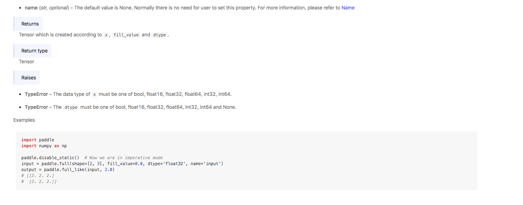Click the inline fill_value code in Returns
Screen dimensions: 523x205
click(x=126, y=35)
